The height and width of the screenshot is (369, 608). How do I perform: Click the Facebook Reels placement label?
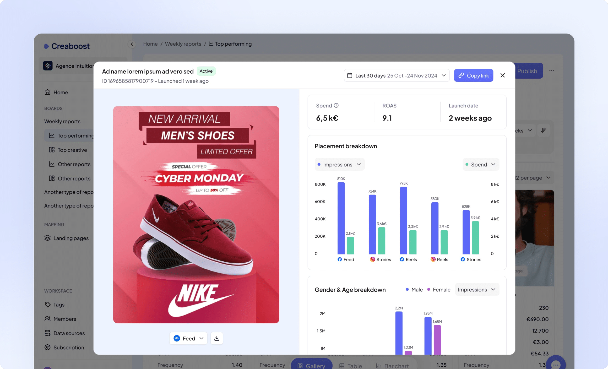408,259
